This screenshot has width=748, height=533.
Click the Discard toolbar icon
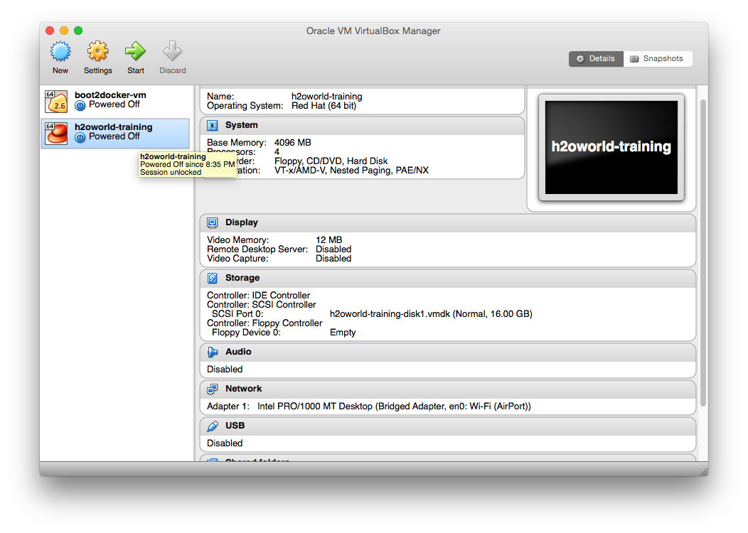click(x=172, y=51)
